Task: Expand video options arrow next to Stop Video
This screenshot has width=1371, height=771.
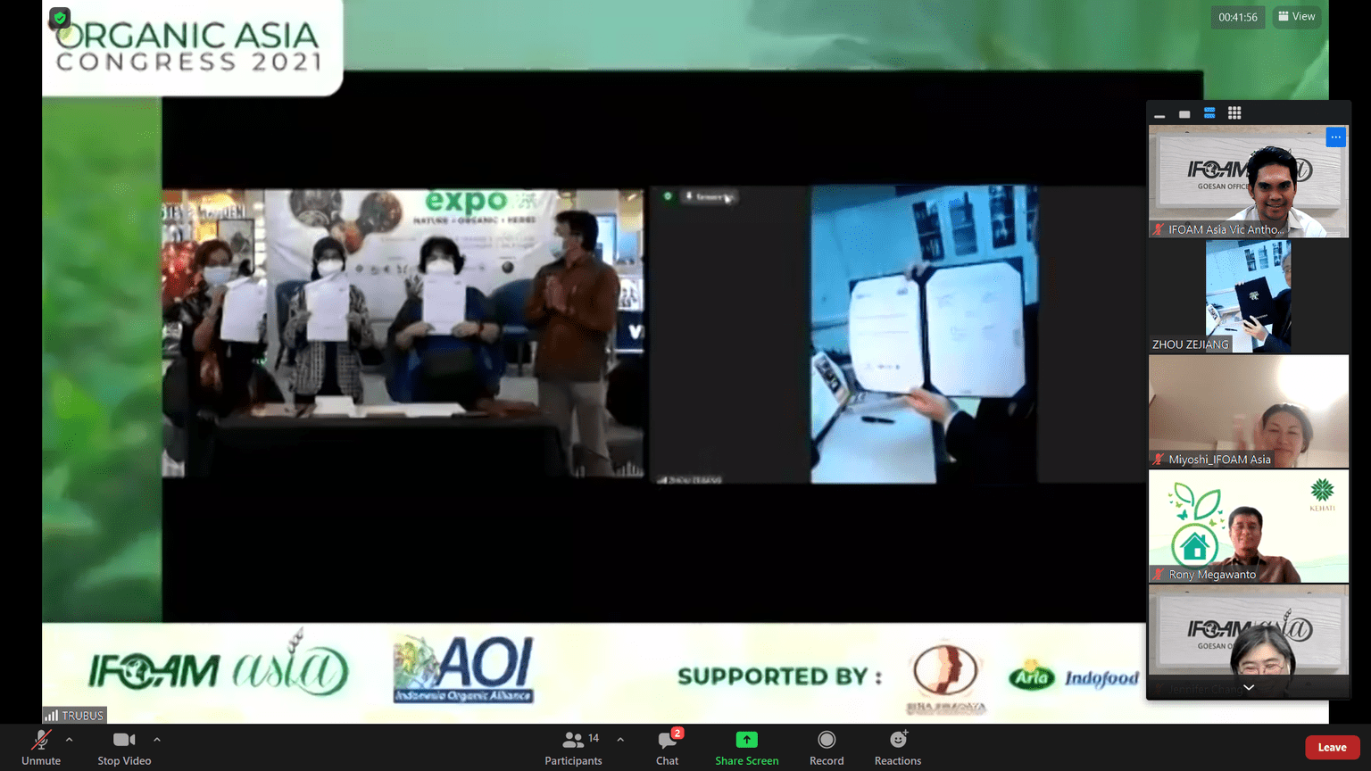Action: pyautogui.click(x=157, y=740)
